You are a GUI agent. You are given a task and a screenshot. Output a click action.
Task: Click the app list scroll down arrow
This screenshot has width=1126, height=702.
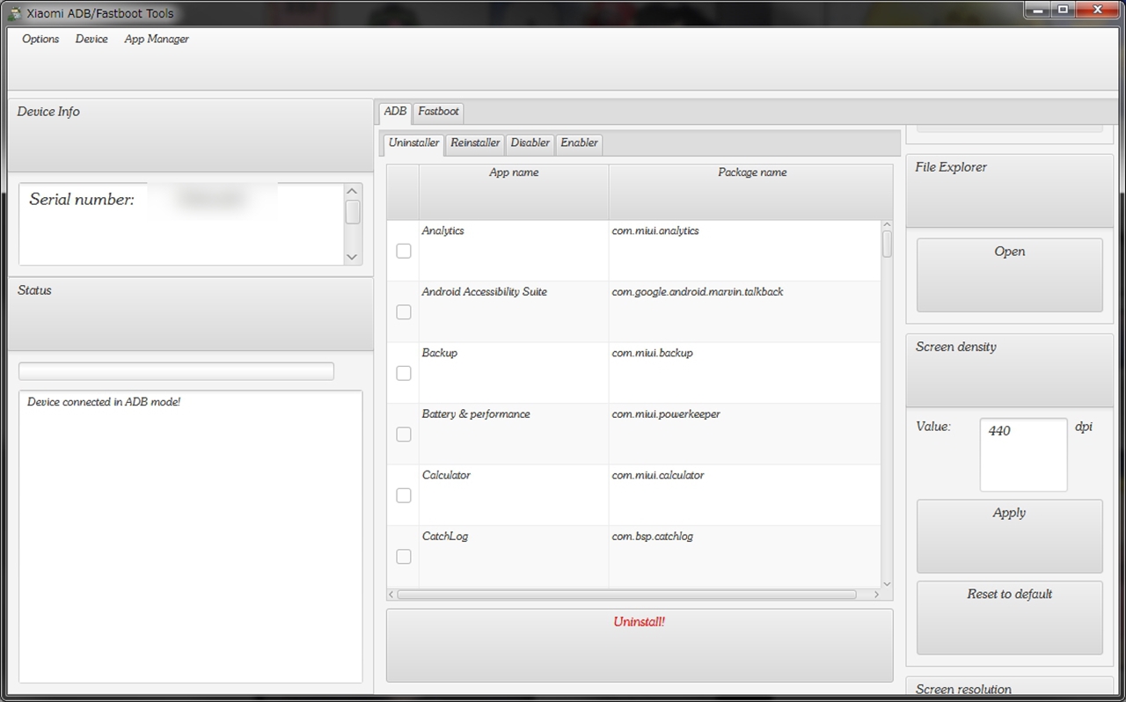(887, 583)
